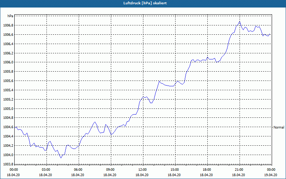Click the 18.04.20 date under 03:00
This screenshot has height=179, width=286.
tap(45, 175)
